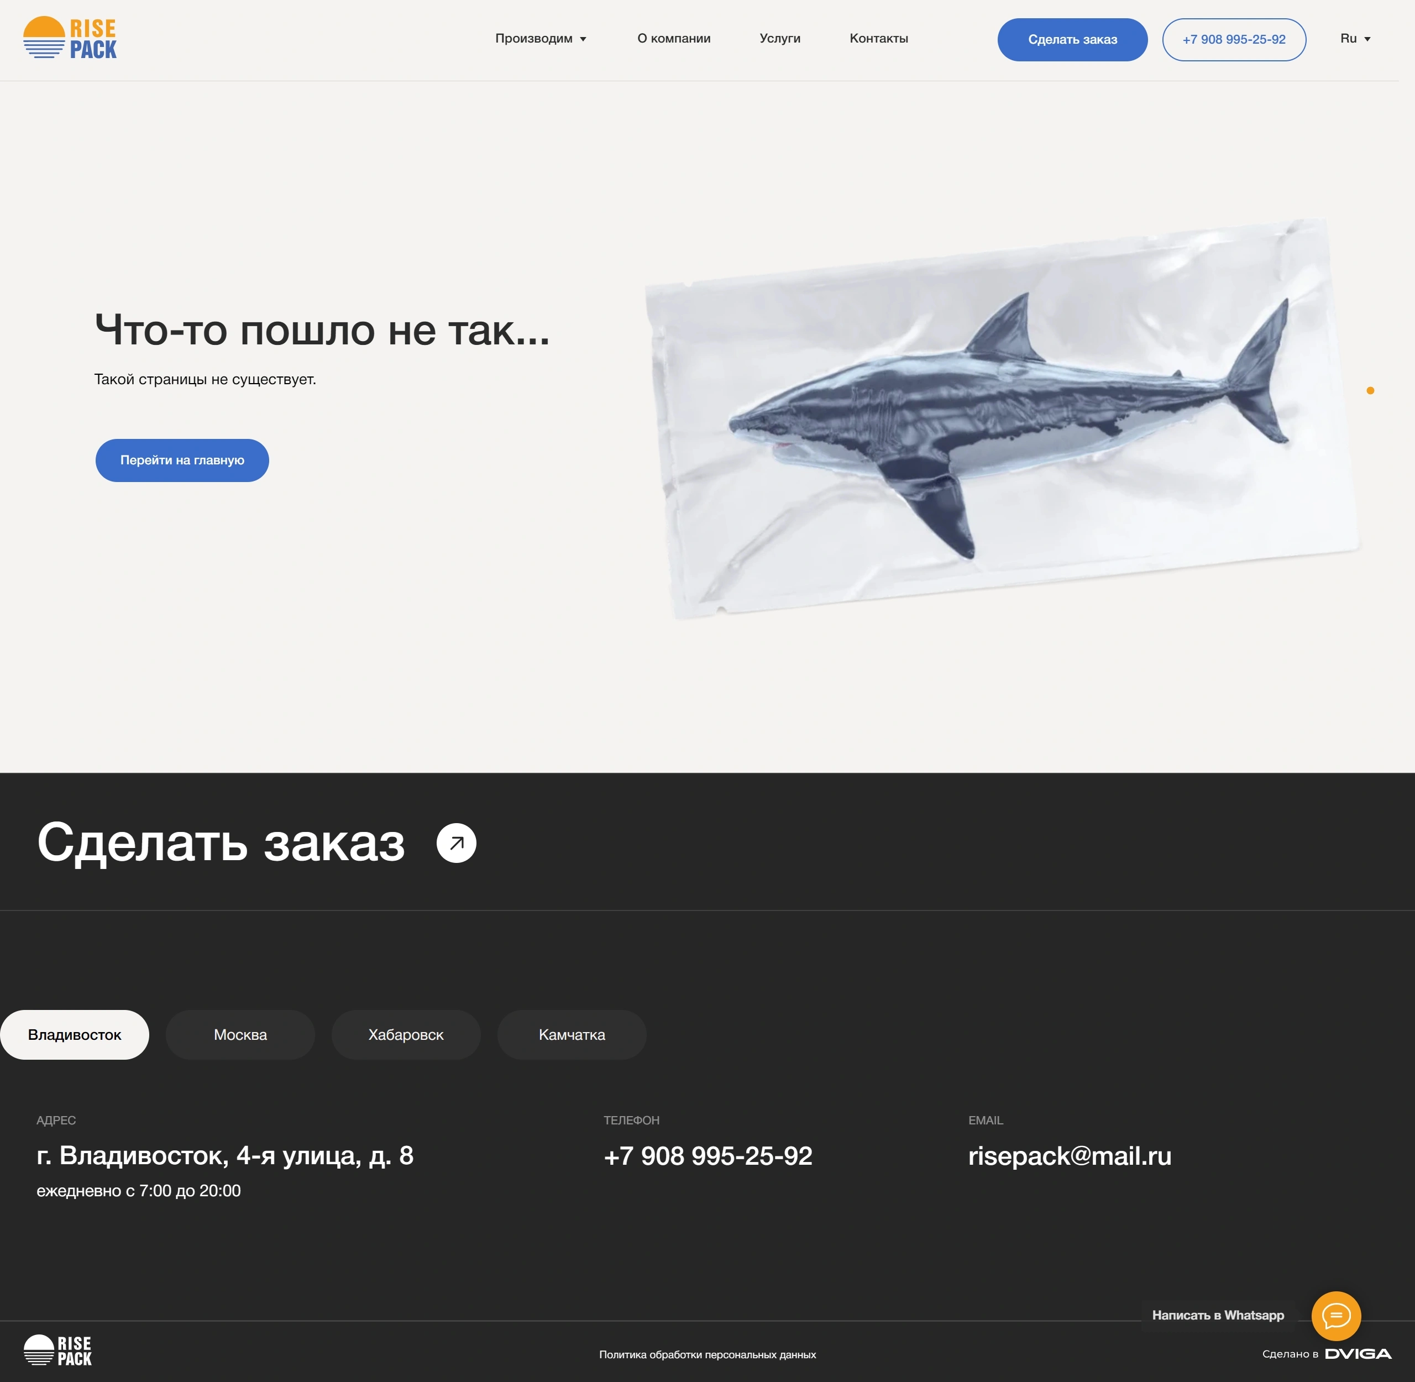Click the packaged shark image
This screenshot has height=1382, width=1415.
coord(1003,420)
